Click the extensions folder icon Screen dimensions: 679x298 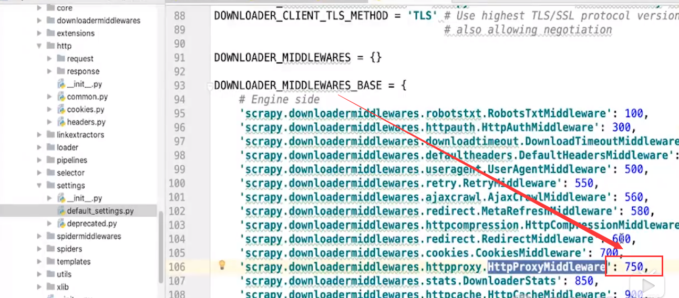click(50, 33)
